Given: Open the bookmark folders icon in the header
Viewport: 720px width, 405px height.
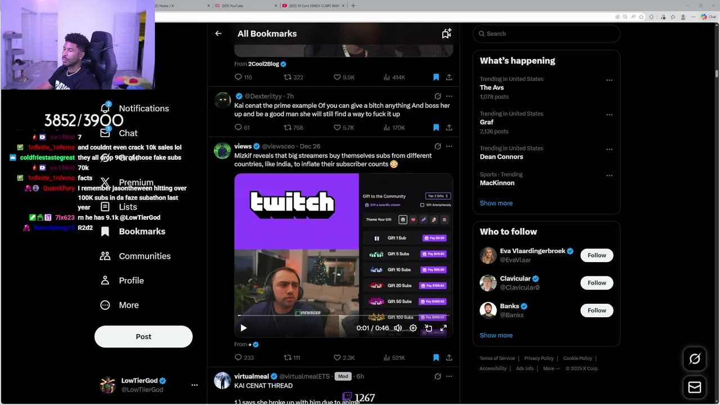Looking at the screenshot, I should point(446,34).
